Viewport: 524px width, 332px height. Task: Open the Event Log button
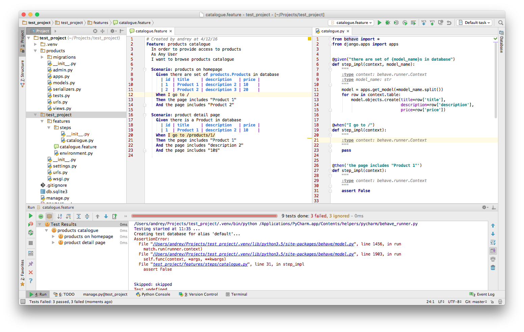tap(482, 294)
